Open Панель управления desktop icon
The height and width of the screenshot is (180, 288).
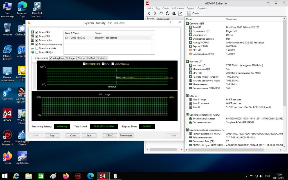coord(7,74)
